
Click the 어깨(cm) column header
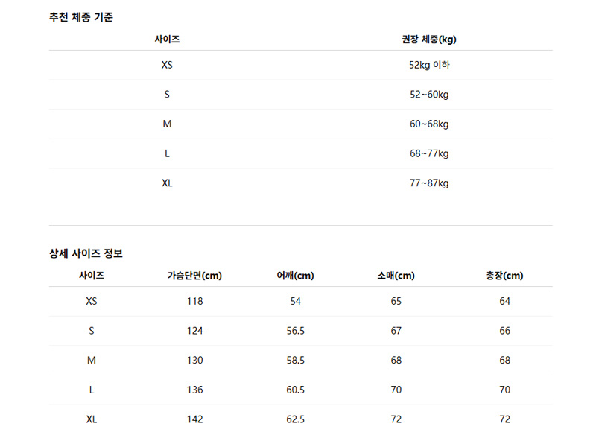295,276
